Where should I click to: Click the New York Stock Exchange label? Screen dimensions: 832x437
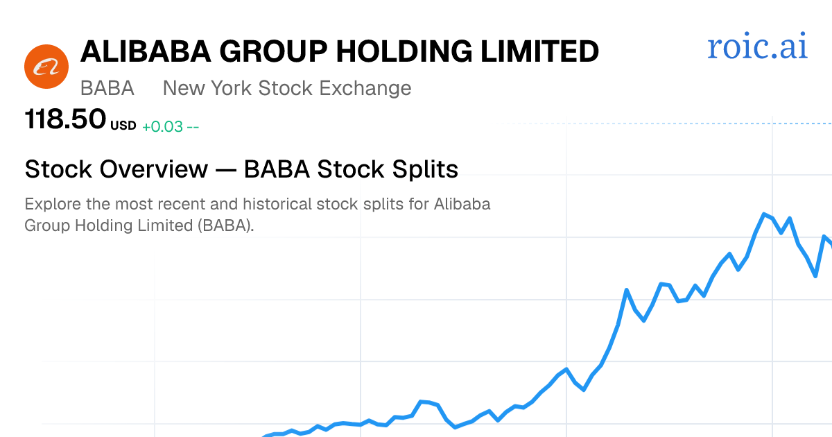pyautogui.click(x=287, y=88)
